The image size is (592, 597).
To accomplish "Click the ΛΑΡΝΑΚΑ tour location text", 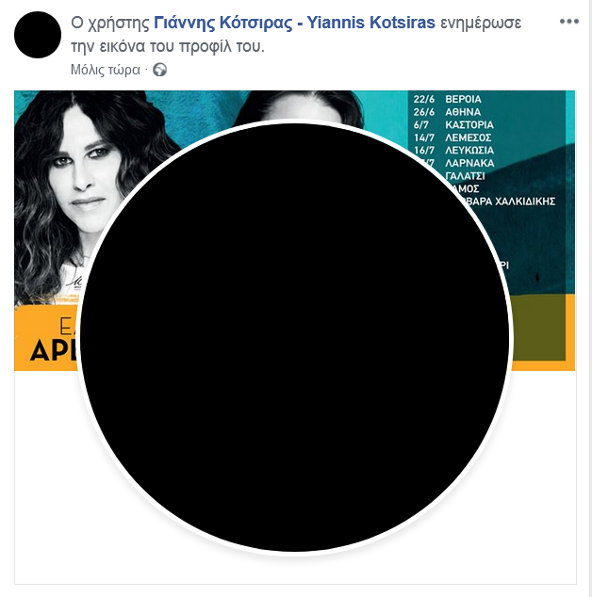I will pos(469,163).
